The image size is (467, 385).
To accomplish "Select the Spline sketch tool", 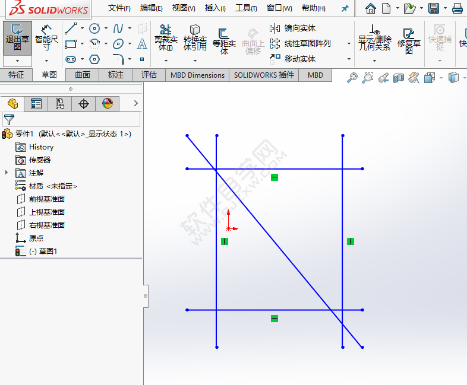I will coord(118,28).
